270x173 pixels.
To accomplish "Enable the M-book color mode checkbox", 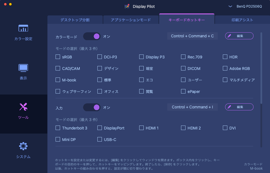I will pos(58,80).
